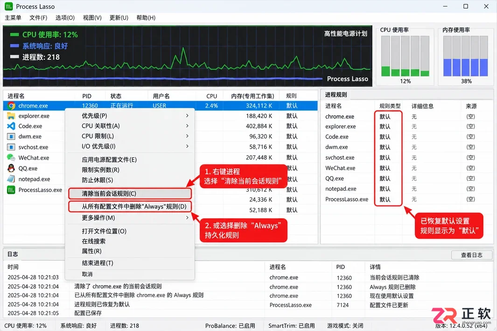The width and height of the screenshot is (497, 331).
Task: Expand the CPU 关联性(A) submenu arrow
Action: 187,126
